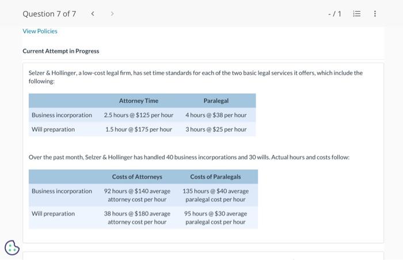
Task: Click the '4 hours @ $38 per hour' cell
Action: [216, 115]
